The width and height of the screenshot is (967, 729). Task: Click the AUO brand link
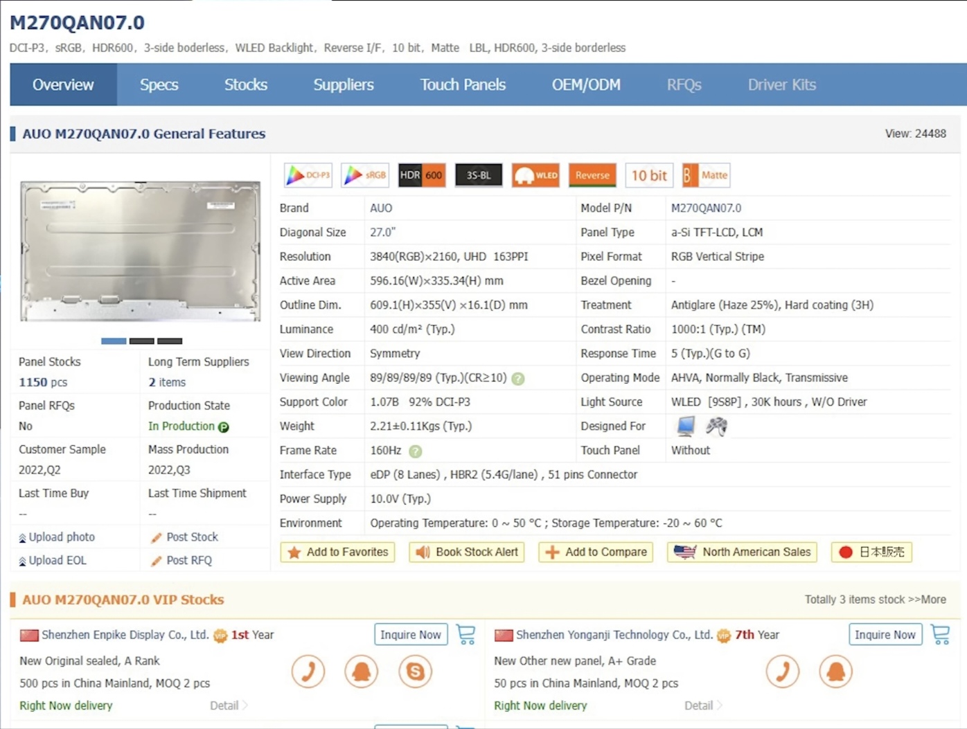tap(381, 208)
